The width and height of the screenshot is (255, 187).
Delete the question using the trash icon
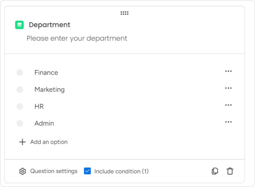pyautogui.click(x=230, y=171)
